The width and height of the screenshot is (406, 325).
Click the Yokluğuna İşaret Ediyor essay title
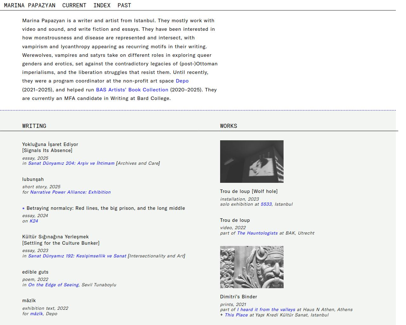tap(50, 144)
